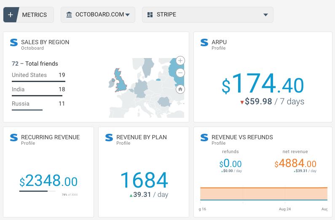
Task: Click the Revenue by Plan value 1684
Action: (x=144, y=180)
